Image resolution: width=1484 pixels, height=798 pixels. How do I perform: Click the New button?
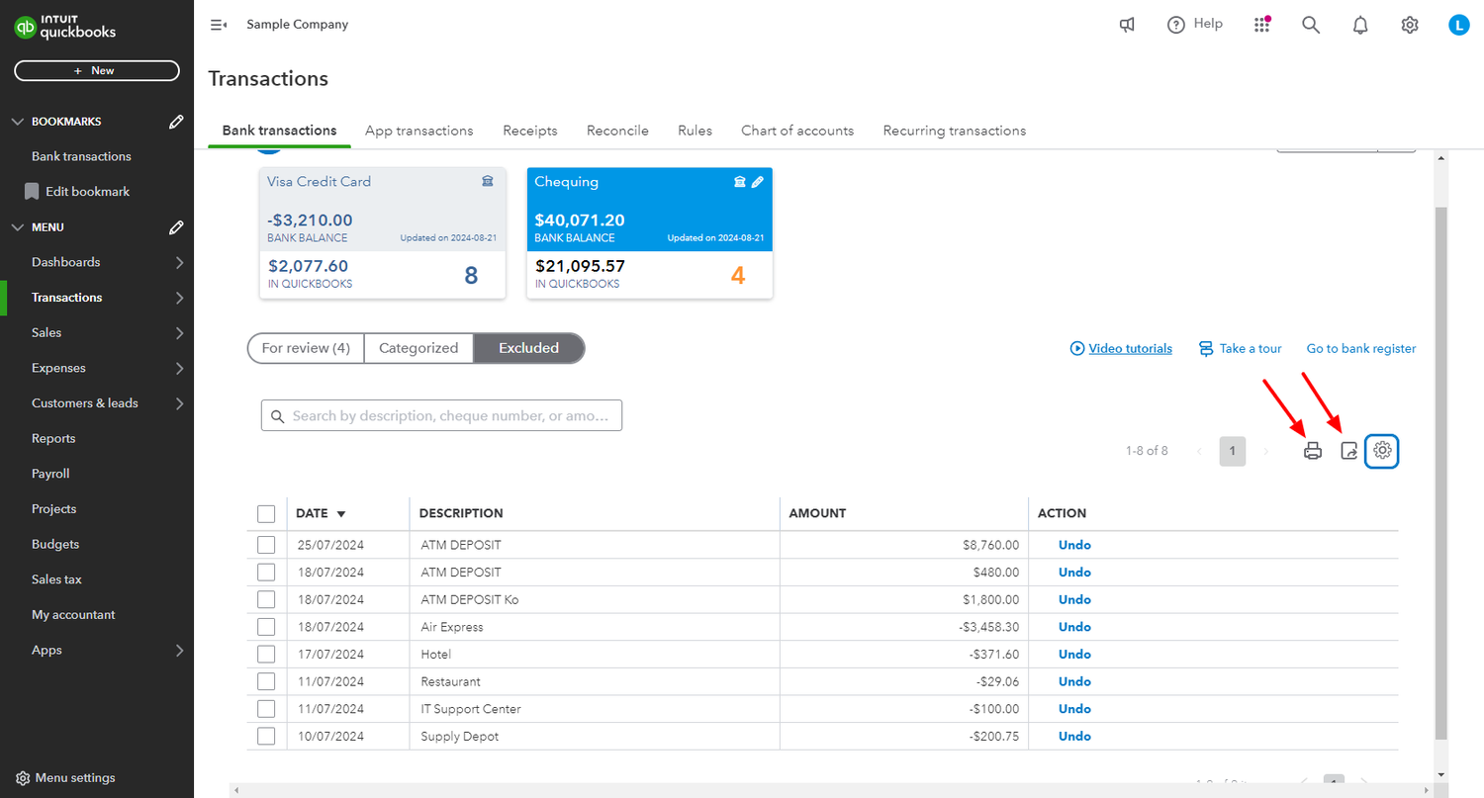click(96, 70)
